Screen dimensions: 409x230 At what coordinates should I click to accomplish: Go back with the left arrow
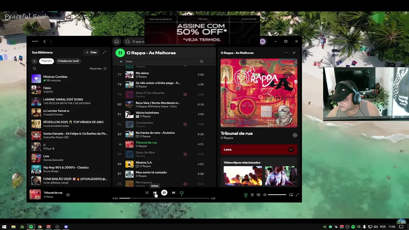[x=44, y=41]
